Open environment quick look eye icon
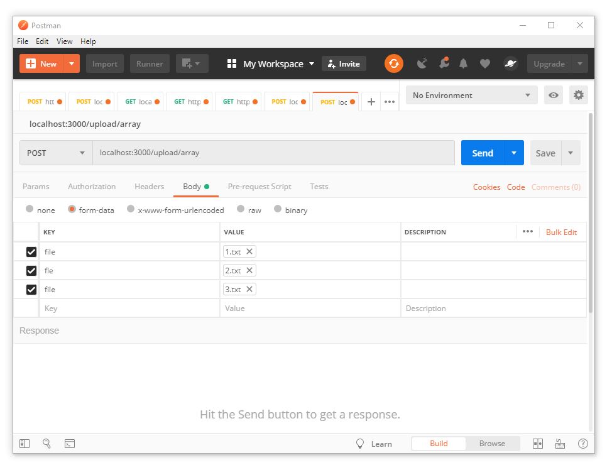 pyautogui.click(x=553, y=96)
